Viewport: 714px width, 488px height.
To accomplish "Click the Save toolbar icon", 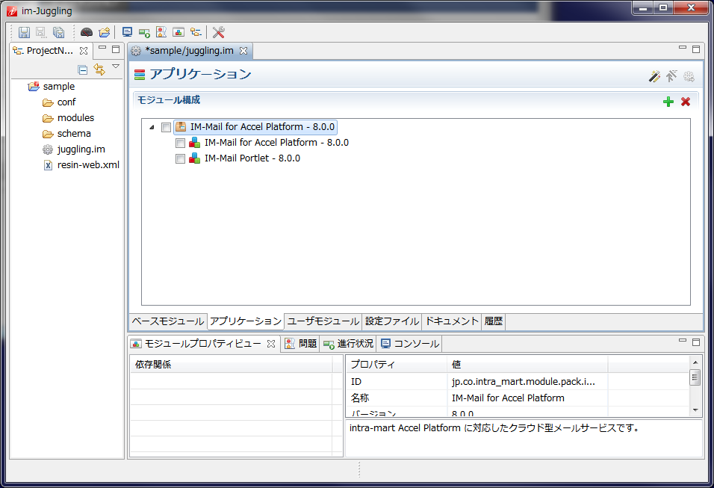I will tap(24, 32).
